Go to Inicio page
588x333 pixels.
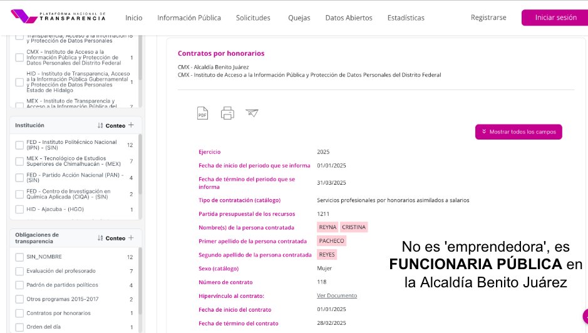pos(134,18)
